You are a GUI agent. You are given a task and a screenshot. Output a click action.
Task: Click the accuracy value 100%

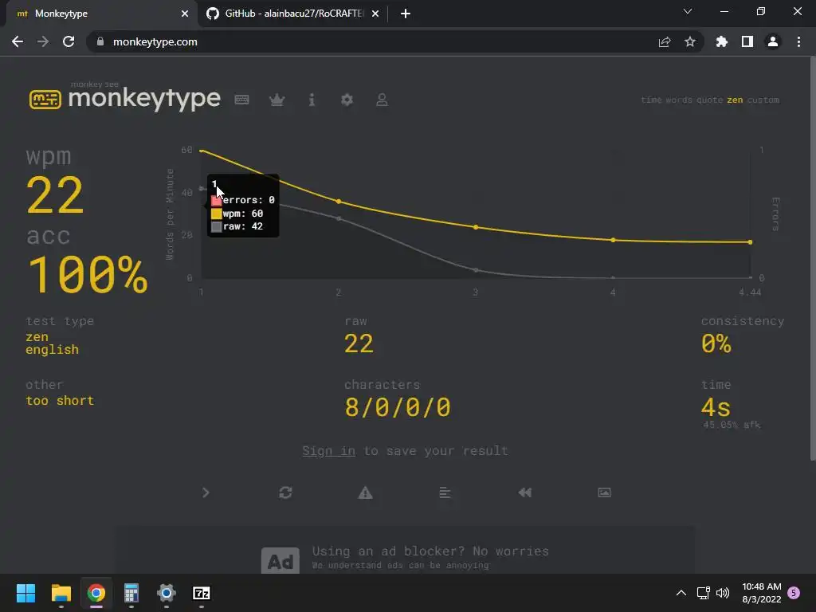tap(87, 274)
